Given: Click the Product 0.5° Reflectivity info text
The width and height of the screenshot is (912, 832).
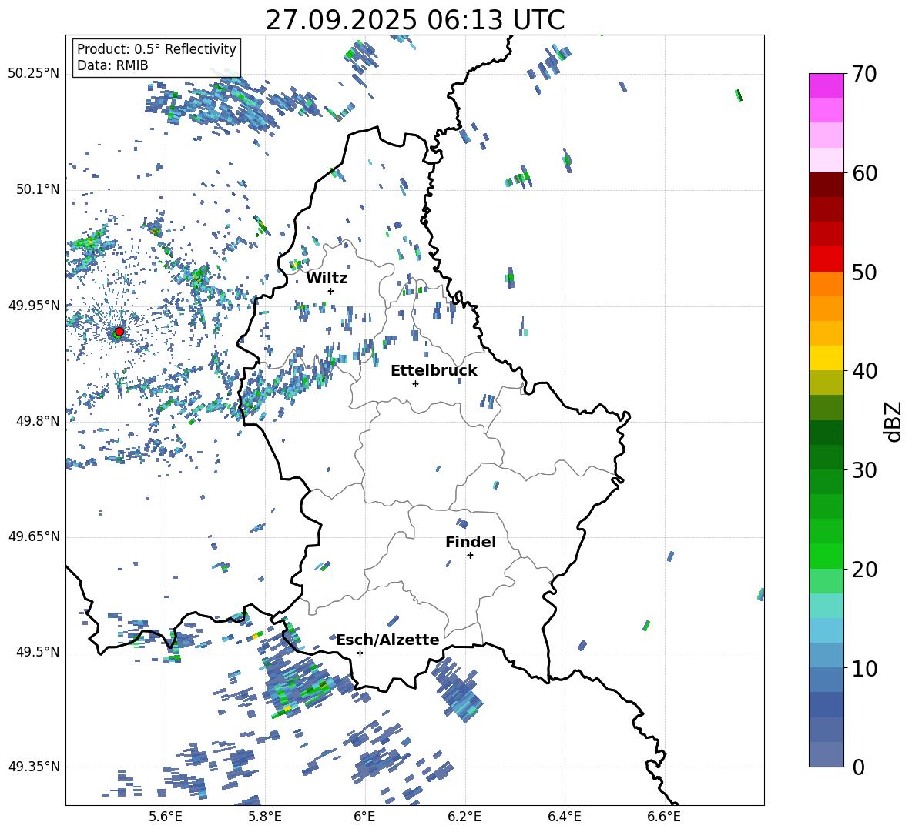Looking at the screenshot, I should (156, 49).
